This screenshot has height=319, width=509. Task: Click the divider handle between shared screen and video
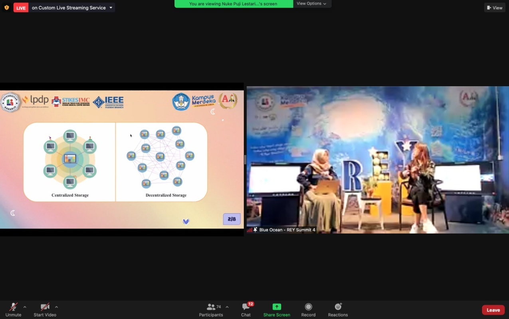tap(245, 159)
